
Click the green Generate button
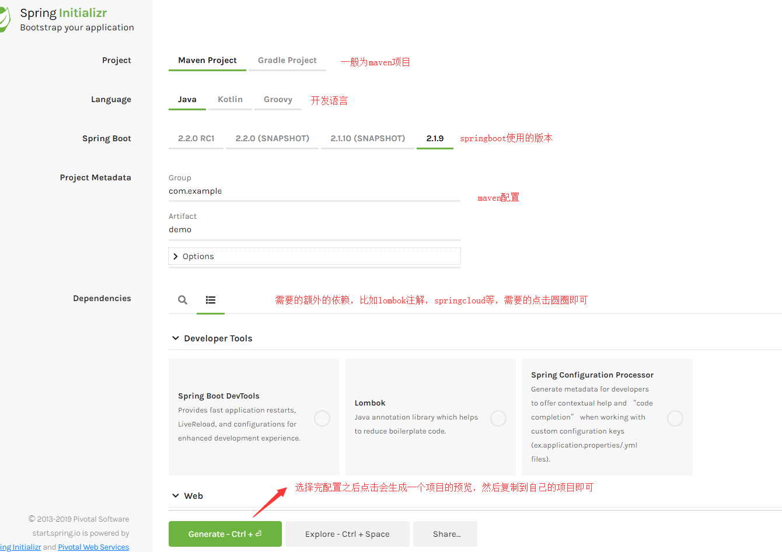point(225,534)
